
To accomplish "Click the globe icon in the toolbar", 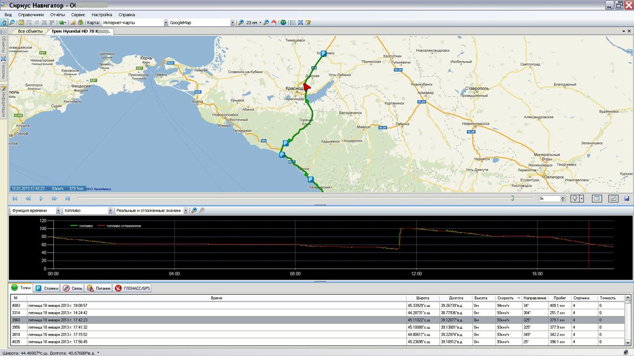I will click(283, 23).
